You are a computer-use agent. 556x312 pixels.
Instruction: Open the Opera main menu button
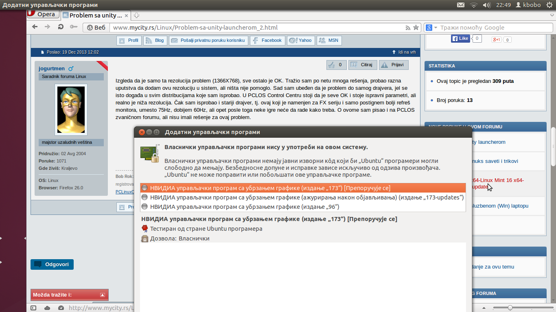click(x=42, y=14)
